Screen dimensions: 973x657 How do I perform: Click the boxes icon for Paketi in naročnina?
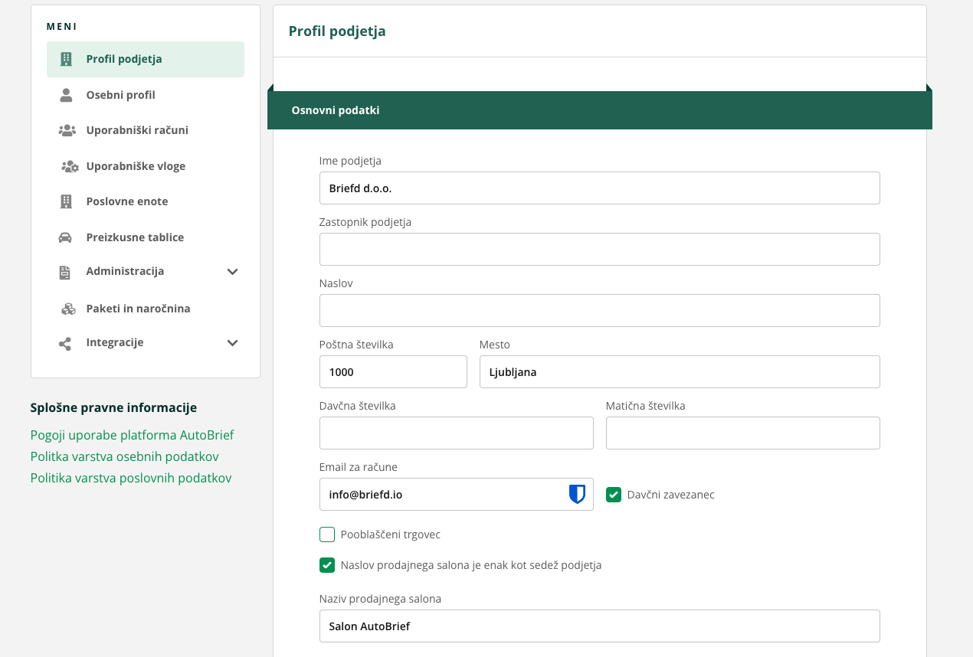pos(68,309)
